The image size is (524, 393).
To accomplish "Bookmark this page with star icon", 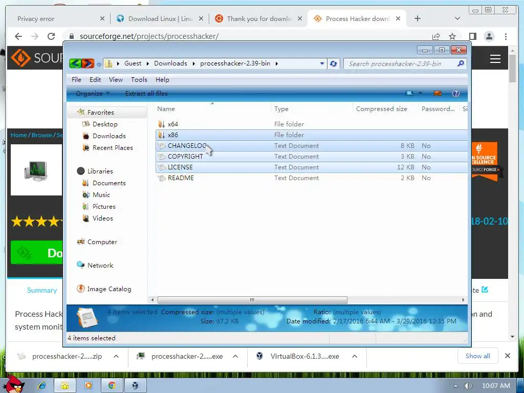I will point(452,36).
